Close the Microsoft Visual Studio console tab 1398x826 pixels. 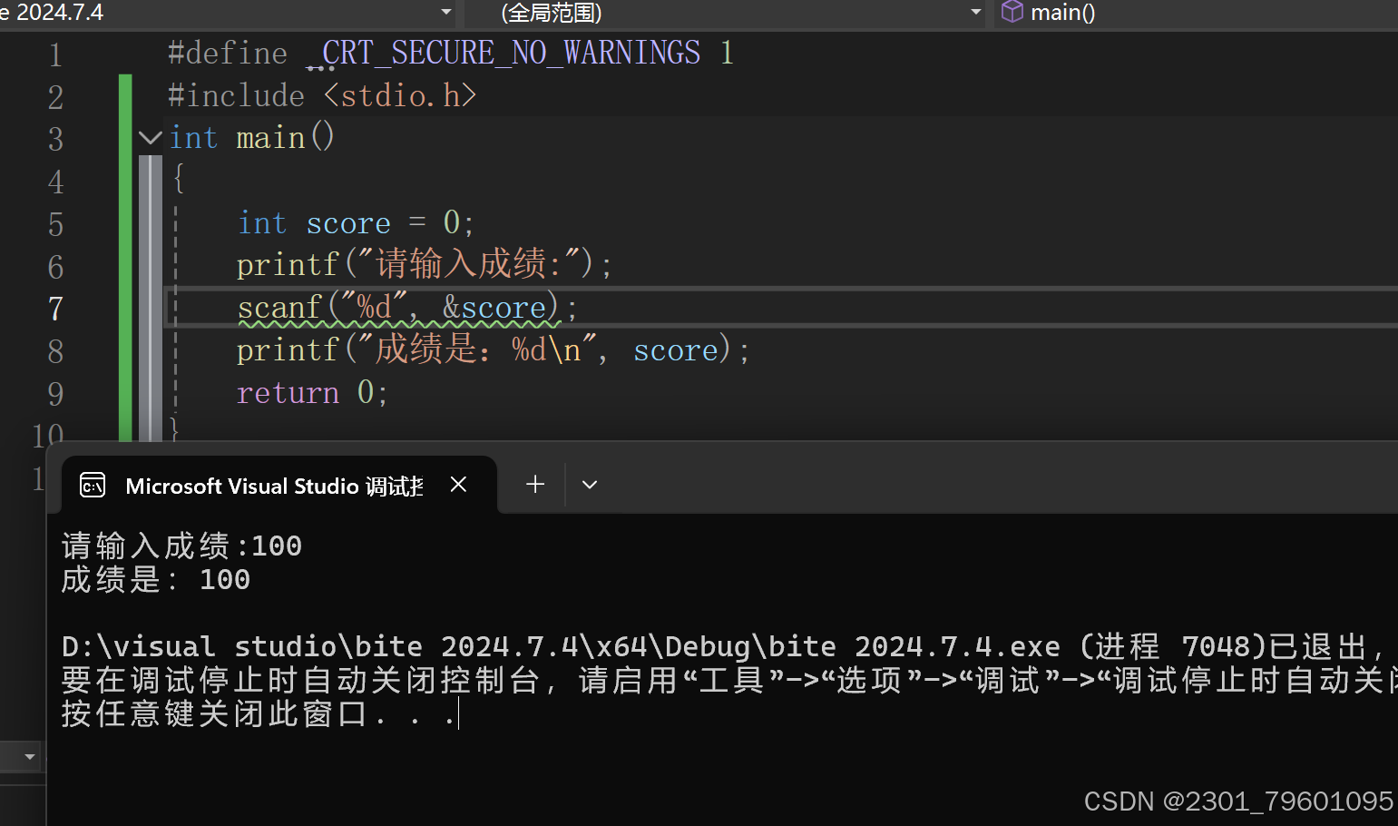pos(458,485)
